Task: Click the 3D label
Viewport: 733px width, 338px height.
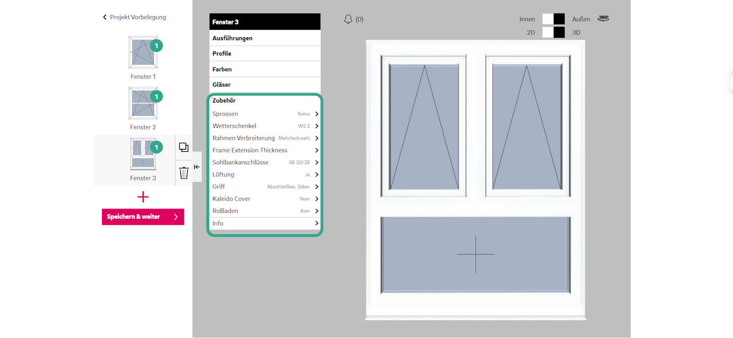Action: coord(576,33)
